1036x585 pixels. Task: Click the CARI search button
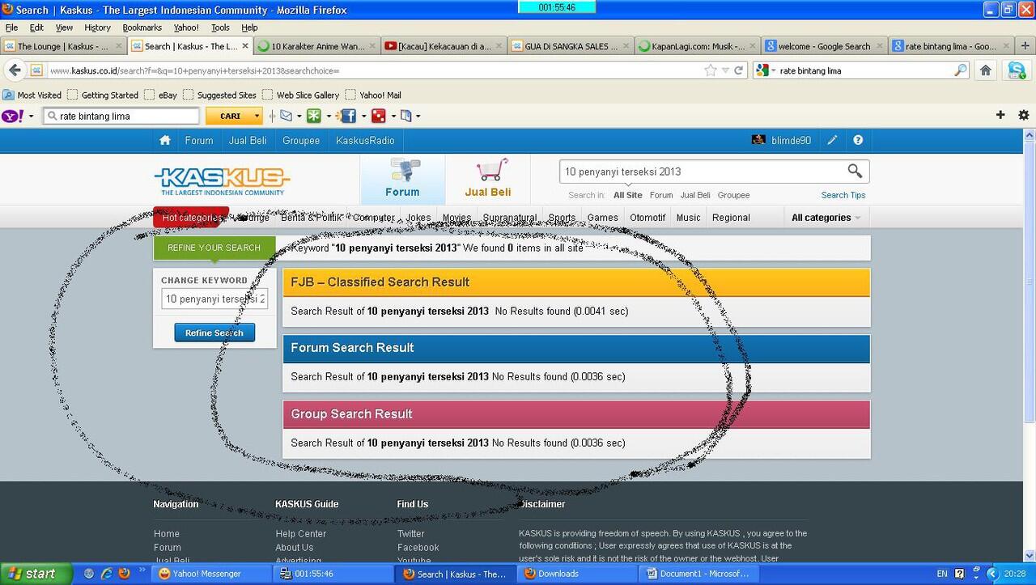point(230,116)
